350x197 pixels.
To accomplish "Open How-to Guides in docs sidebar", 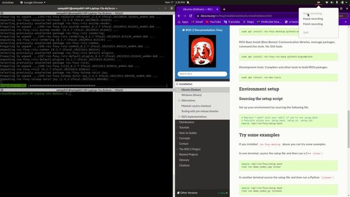I will (188, 133).
